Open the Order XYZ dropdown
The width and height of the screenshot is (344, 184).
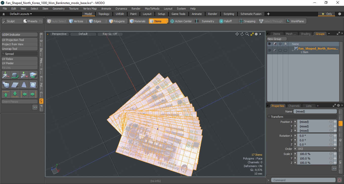click(x=317, y=149)
